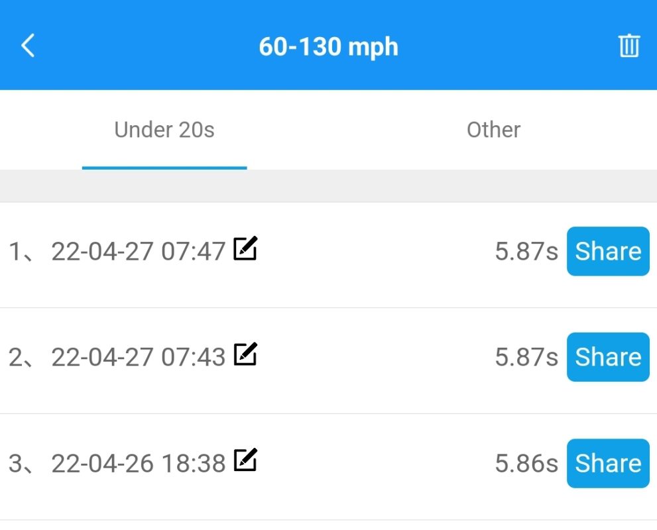Click the first row 5.87s time
The width and height of the screenshot is (657, 530).
click(x=526, y=252)
